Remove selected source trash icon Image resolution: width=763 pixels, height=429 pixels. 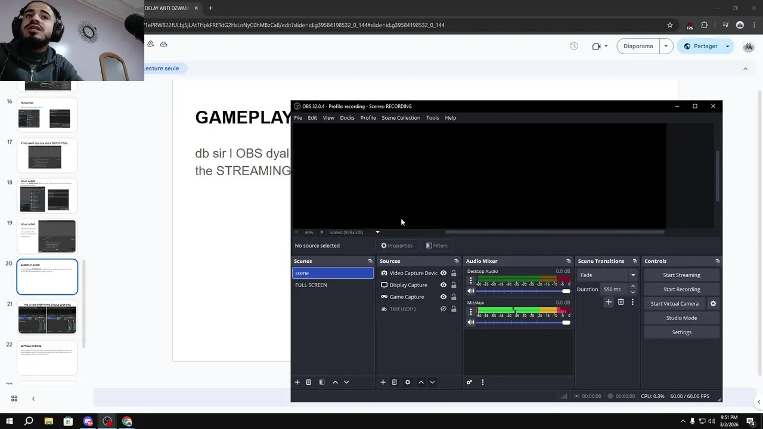click(x=394, y=382)
